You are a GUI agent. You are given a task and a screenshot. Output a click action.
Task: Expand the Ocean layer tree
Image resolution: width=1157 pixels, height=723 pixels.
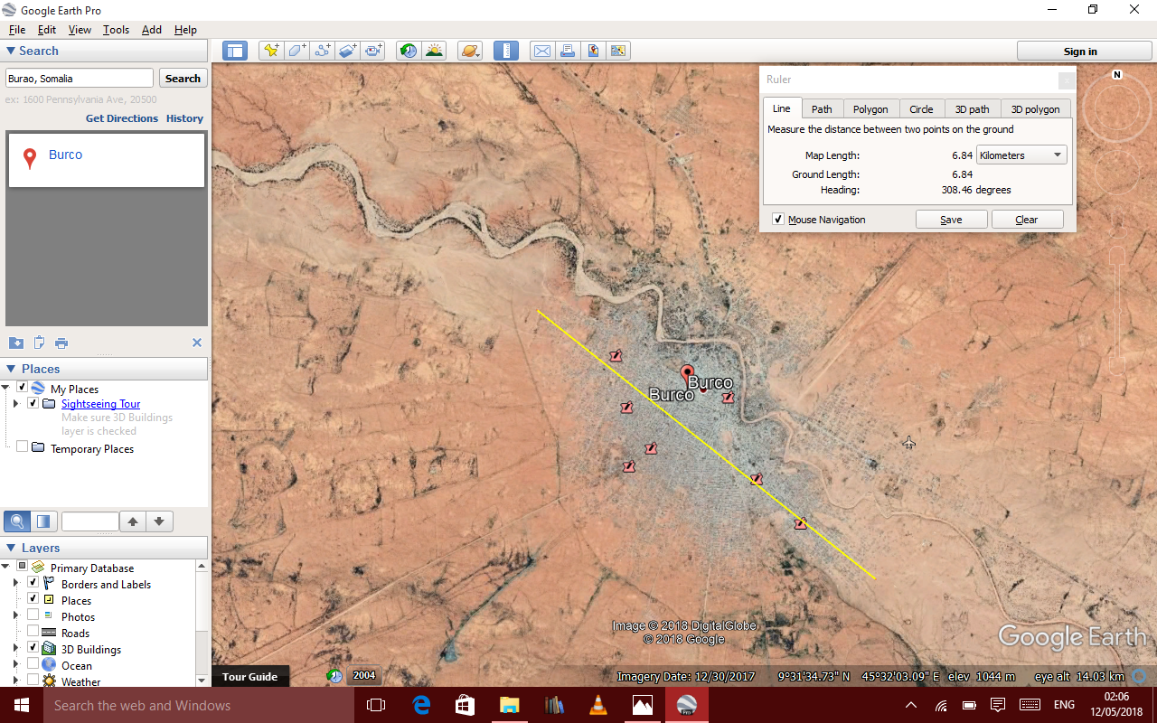point(15,665)
